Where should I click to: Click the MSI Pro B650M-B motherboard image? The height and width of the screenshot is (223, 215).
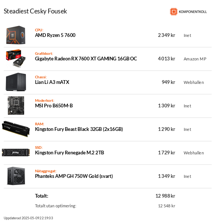tap(16, 106)
